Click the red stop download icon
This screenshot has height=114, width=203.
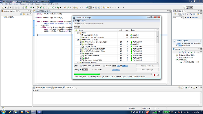154,75
